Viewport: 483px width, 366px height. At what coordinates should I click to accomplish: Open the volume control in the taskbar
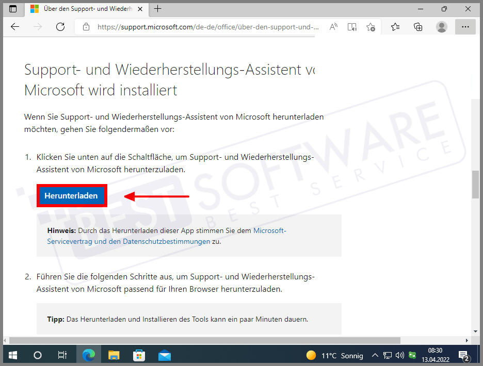point(399,355)
